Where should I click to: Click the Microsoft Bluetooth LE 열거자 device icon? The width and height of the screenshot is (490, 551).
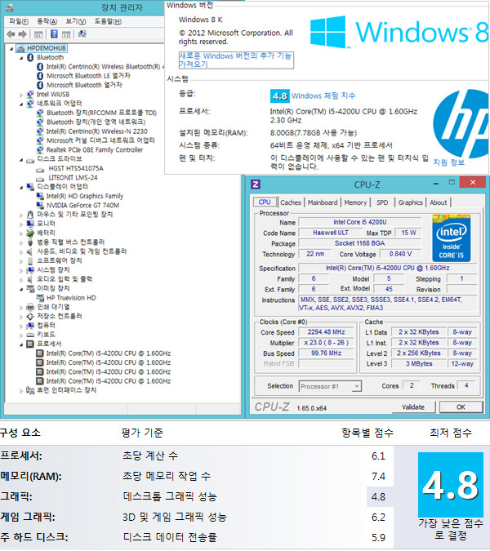[40, 76]
